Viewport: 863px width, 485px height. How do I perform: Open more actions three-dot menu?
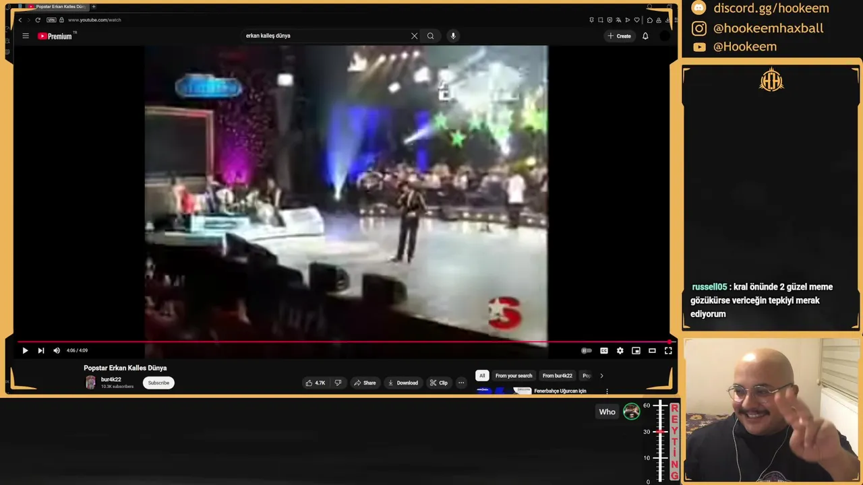(x=461, y=383)
